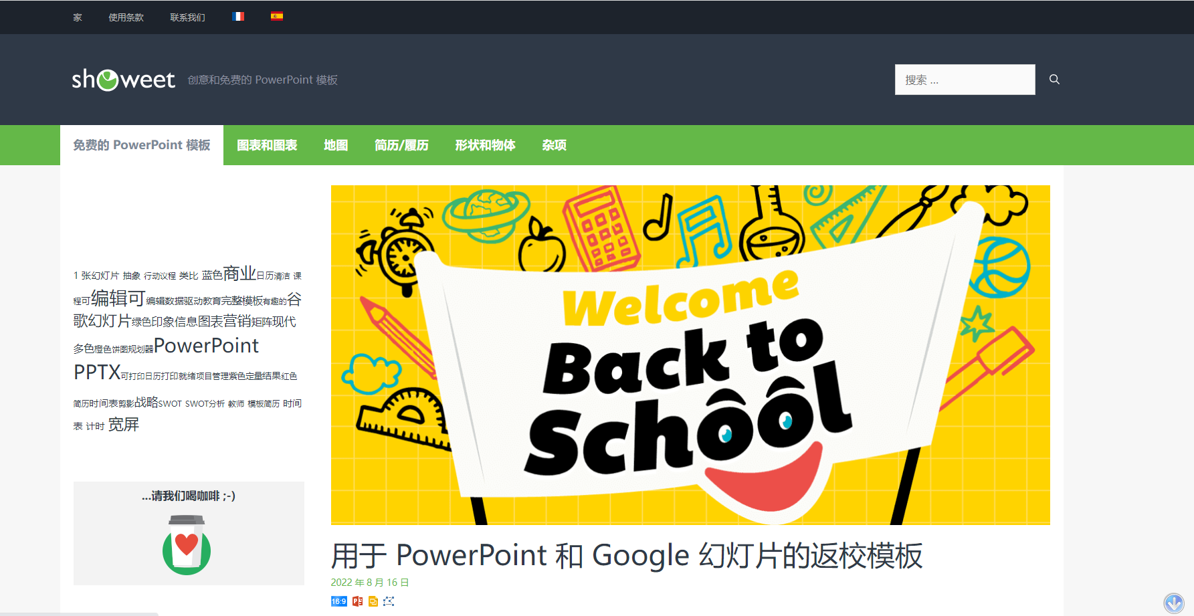Select the 行动议程 tag in tag cloud

tap(160, 276)
